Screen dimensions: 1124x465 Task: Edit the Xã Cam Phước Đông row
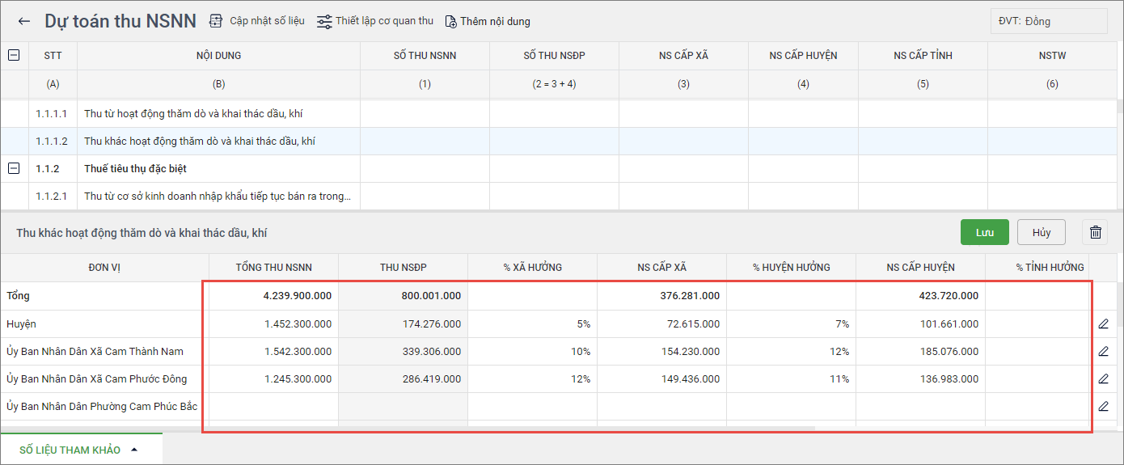tap(1104, 379)
